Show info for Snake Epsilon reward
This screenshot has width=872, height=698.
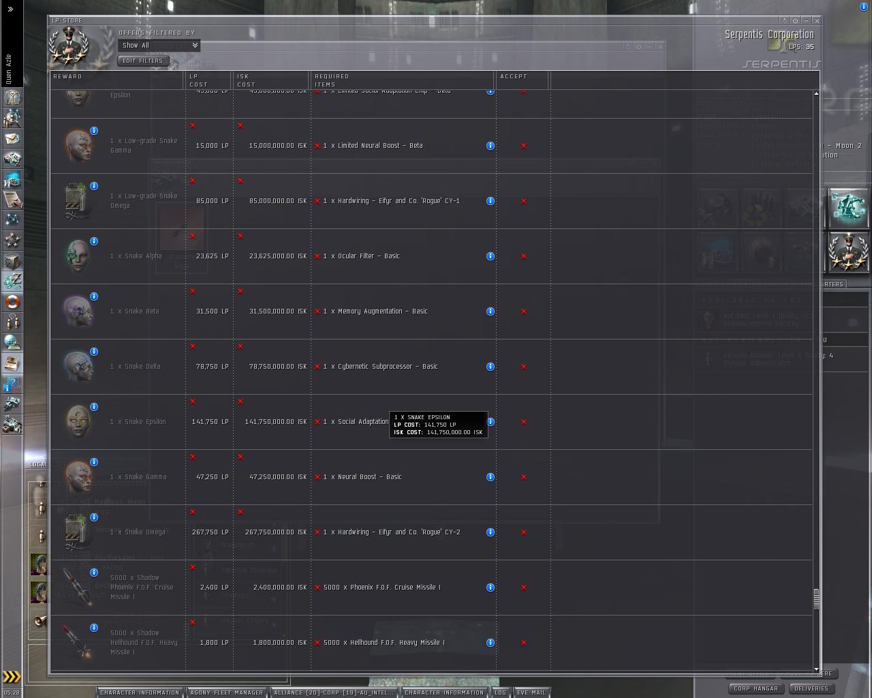[x=94, y=407]
